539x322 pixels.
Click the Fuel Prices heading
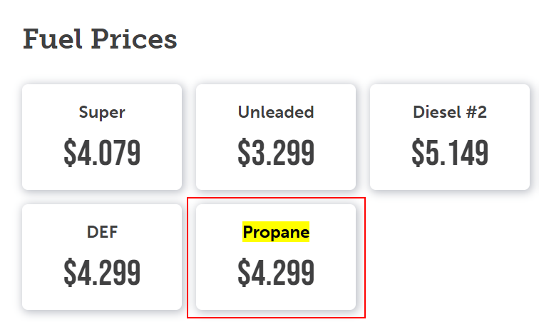click(x=100, y=39)
